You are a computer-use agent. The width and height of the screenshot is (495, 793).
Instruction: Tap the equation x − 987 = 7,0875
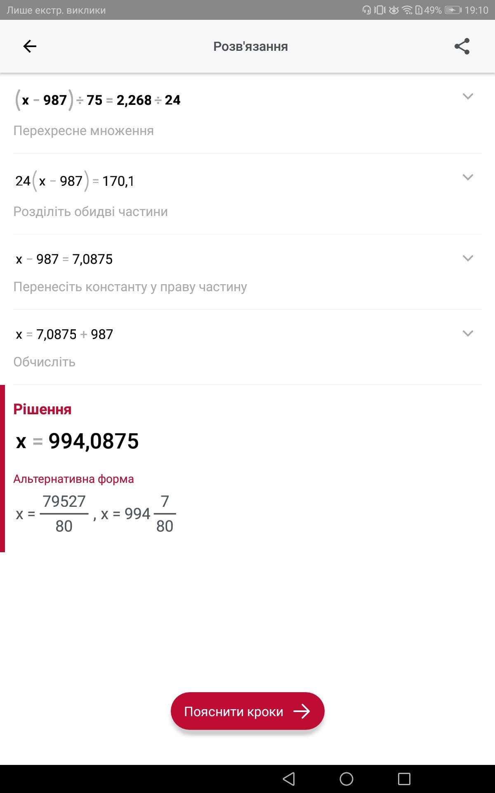click(x=64, y=259)
